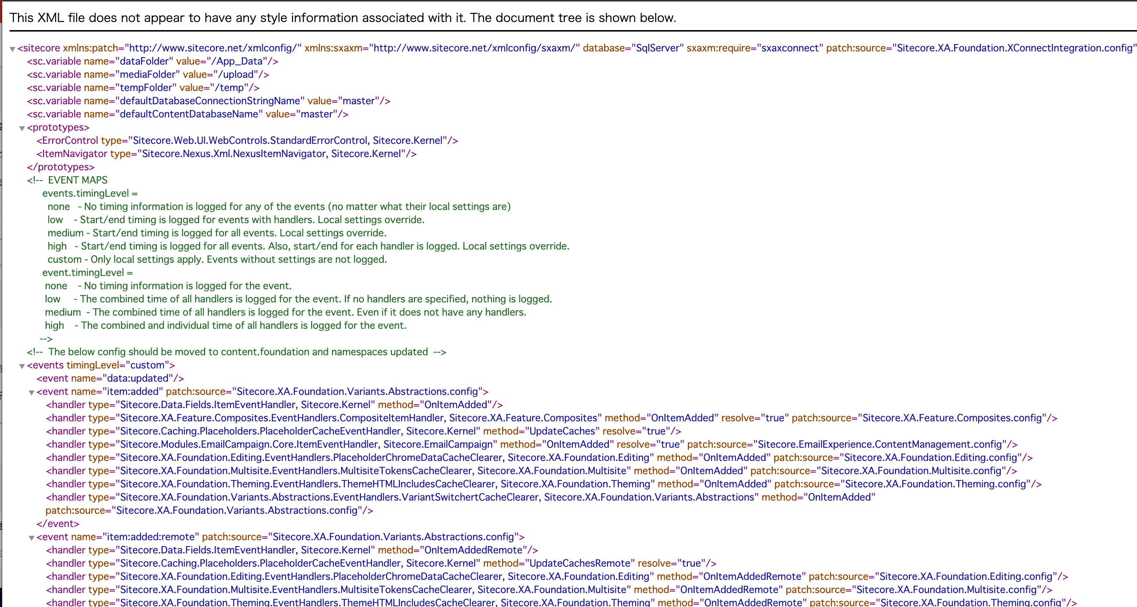
Task: Click the event name data:updated line
Action: pyautogui.click(x=110, y=378)
